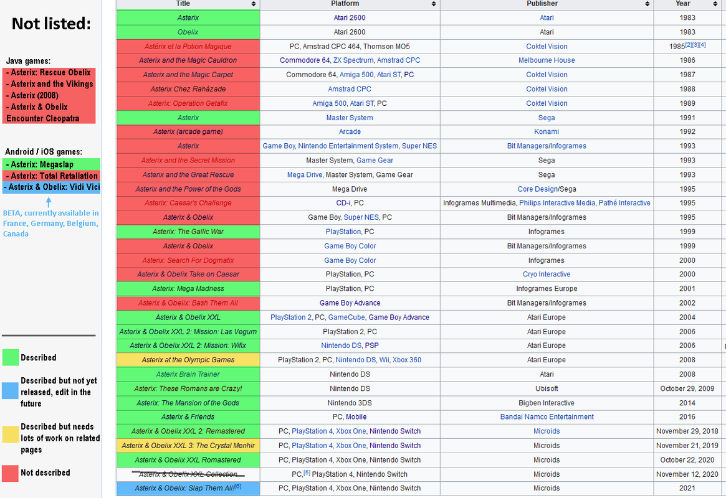Open Game Gear link in Secret Mission row
The width and height of the screenshot is (726, 498).
pyautogui.click(x=375, y=160)
